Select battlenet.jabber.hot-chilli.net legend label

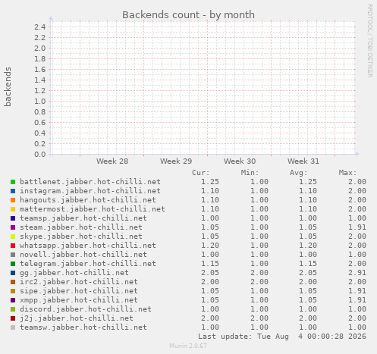coord(90,182)
